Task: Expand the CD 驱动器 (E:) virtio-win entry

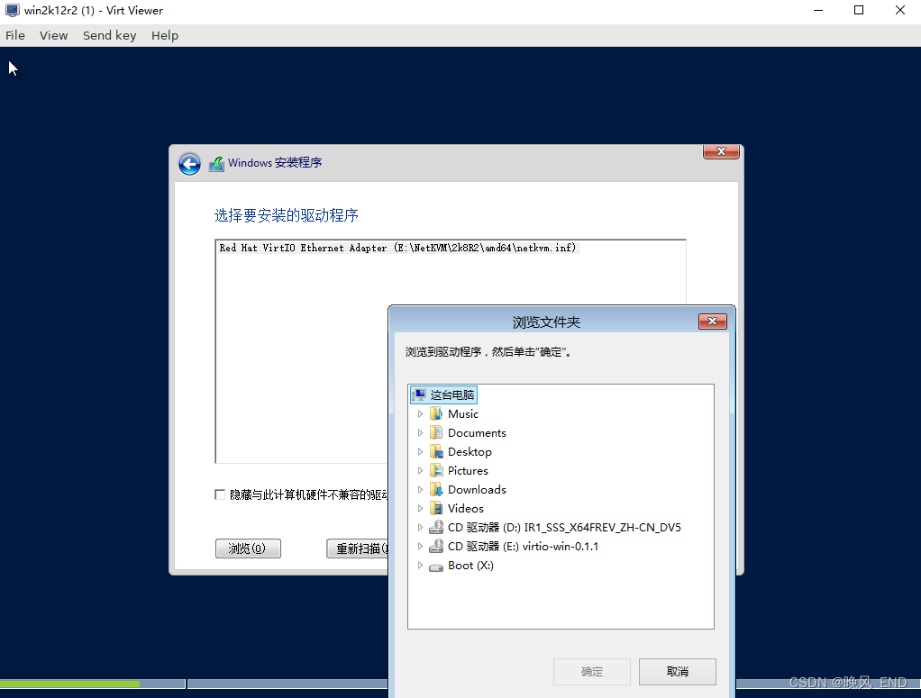Action: point(420,546)
